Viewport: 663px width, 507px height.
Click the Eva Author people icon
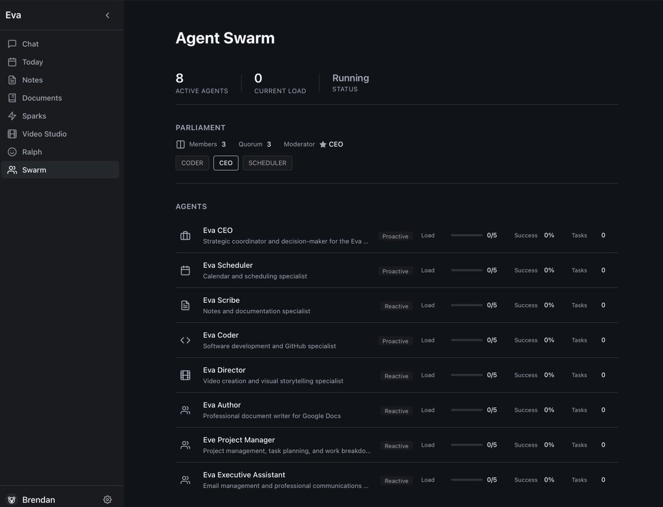click(185, 410)
